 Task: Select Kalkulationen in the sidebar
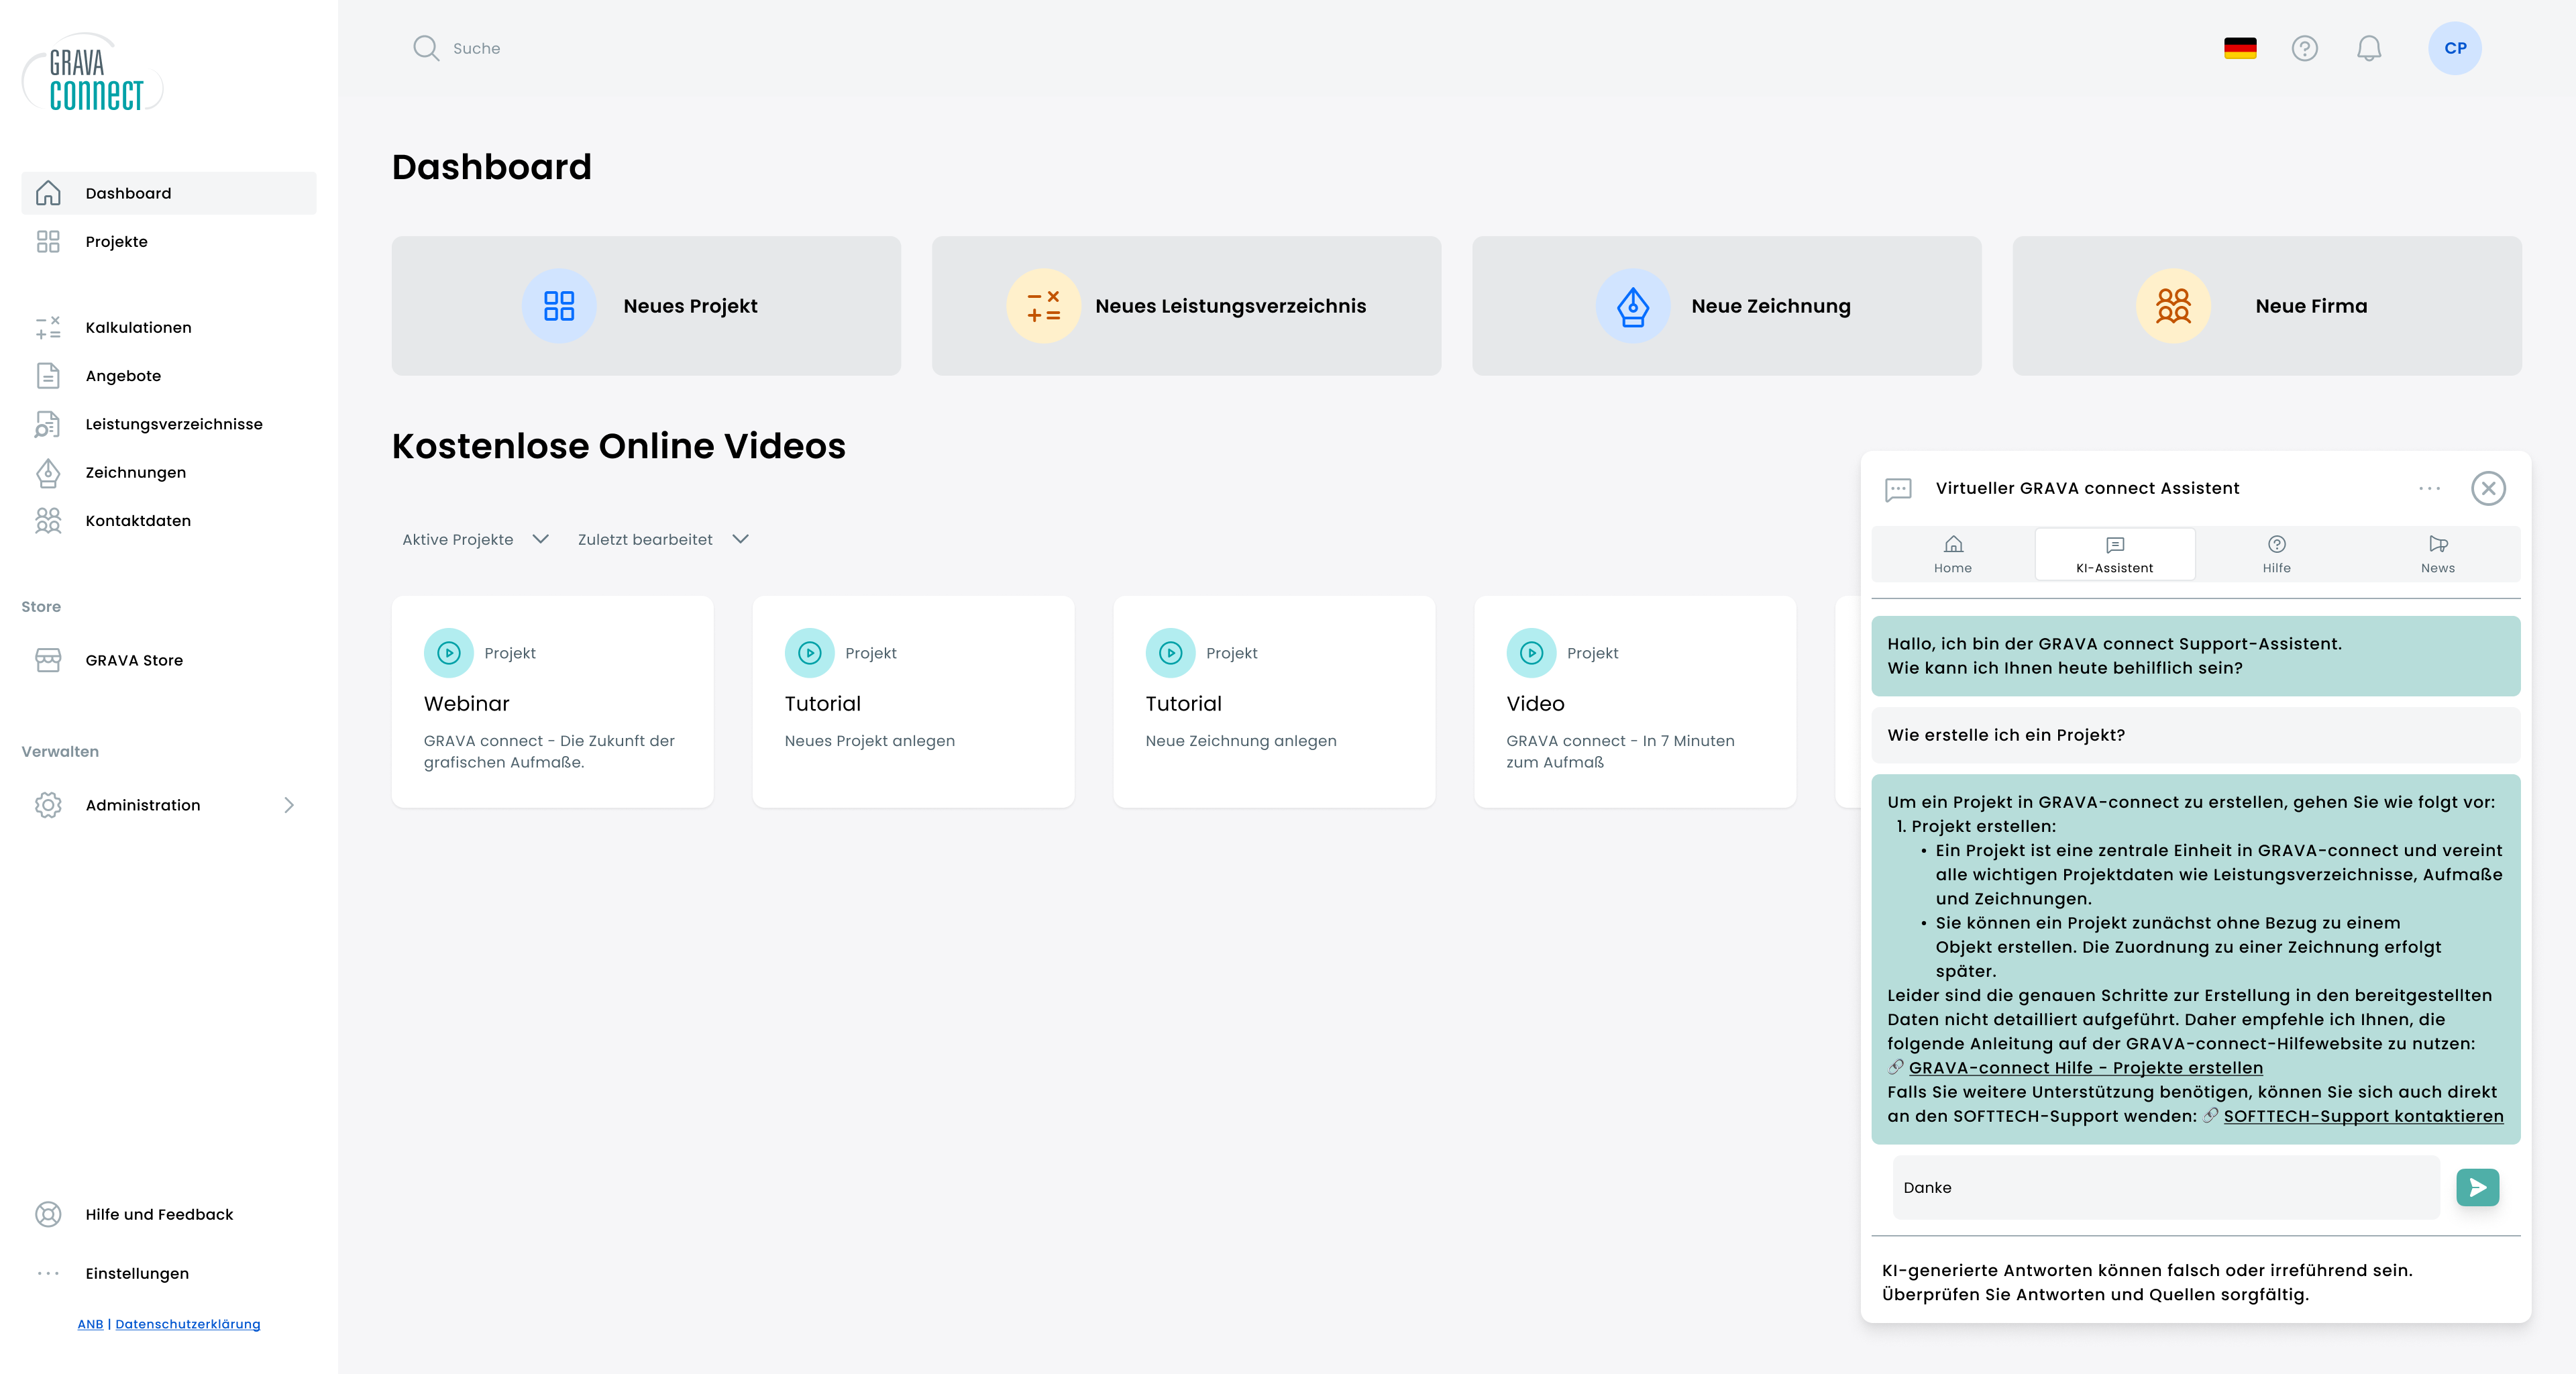pos(138,327)
